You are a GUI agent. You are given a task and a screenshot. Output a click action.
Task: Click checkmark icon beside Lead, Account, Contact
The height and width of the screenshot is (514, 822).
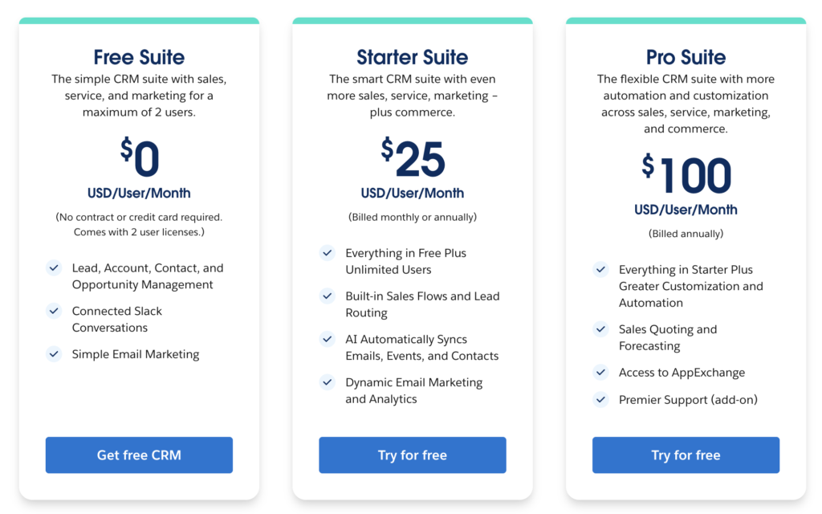click(x=54, y=268)
